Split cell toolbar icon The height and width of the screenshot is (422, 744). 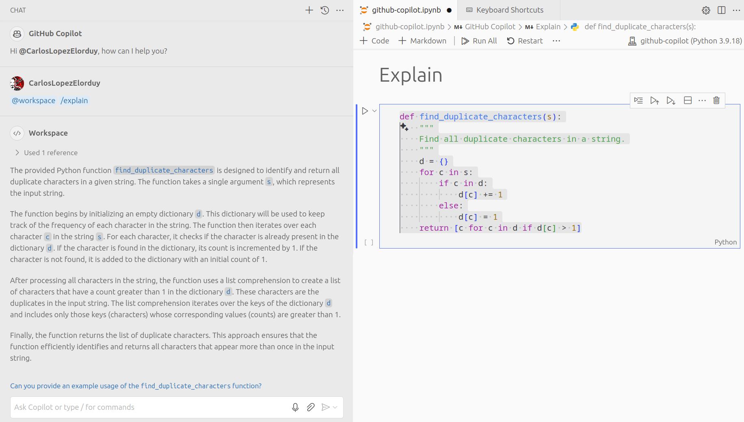click(688, 100)
